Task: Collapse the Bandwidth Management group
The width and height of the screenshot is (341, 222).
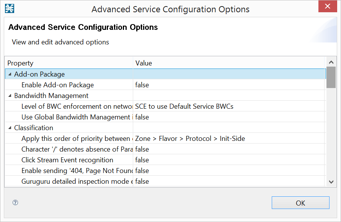Action: click(10, 96)
